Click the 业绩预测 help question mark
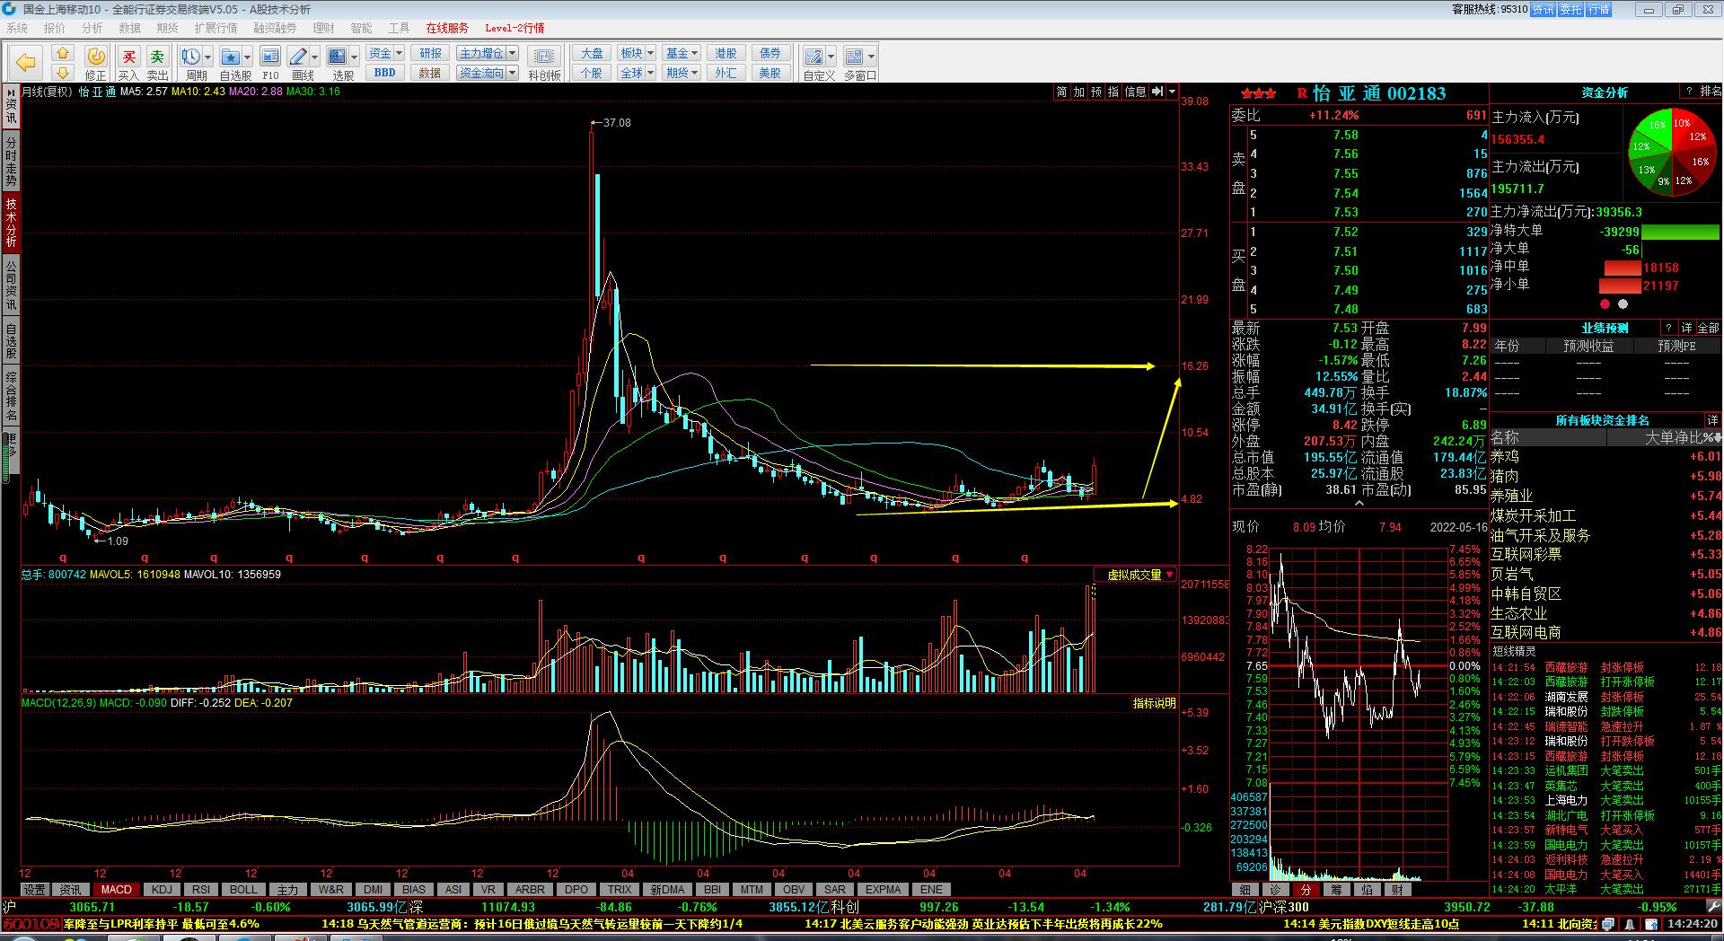1724x941 pixels. [x=1669, y=328]
